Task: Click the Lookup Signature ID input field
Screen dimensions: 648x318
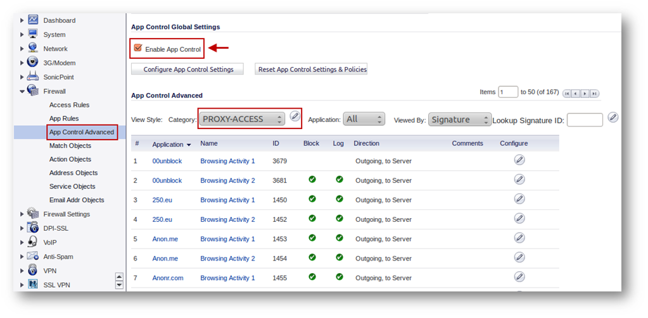Action: [584, 120]
